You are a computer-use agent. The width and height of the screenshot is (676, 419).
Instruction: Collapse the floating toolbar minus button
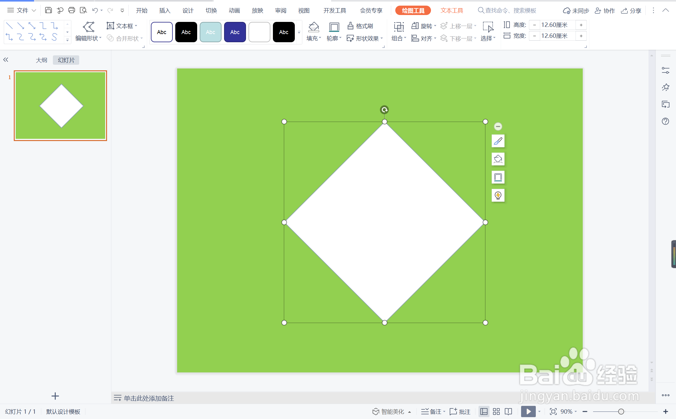click(498, 126)
